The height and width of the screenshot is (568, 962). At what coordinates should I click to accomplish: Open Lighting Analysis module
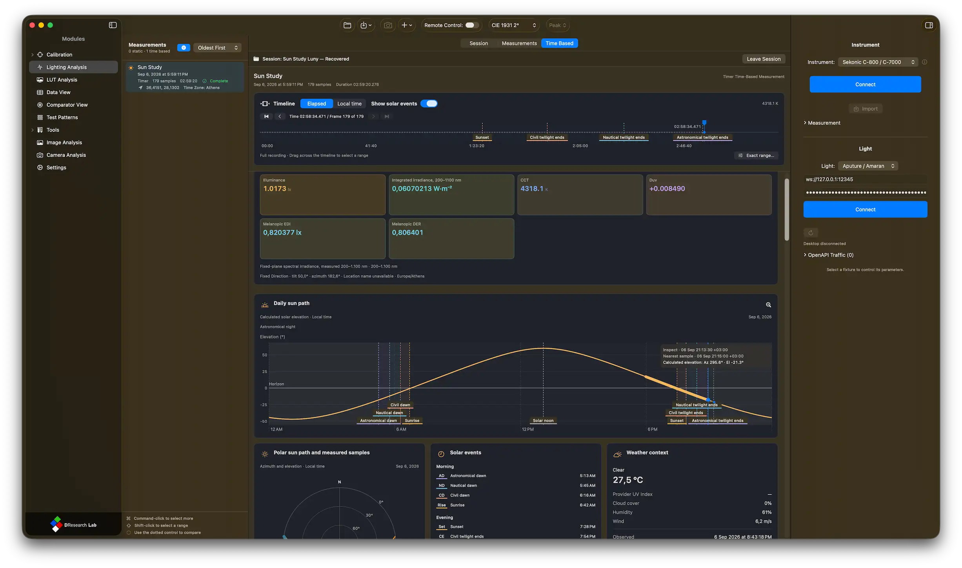(73, 67)
